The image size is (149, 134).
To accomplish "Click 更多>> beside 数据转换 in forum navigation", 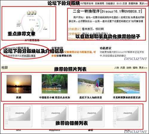I will [143, 4].
